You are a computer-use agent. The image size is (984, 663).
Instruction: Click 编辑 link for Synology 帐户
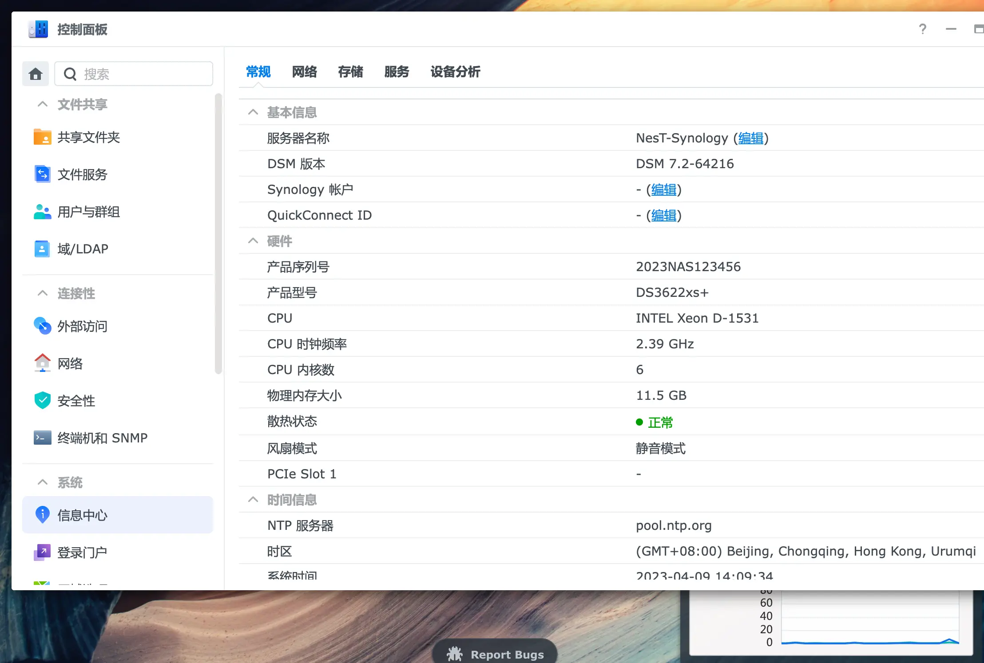pos(664,189)
